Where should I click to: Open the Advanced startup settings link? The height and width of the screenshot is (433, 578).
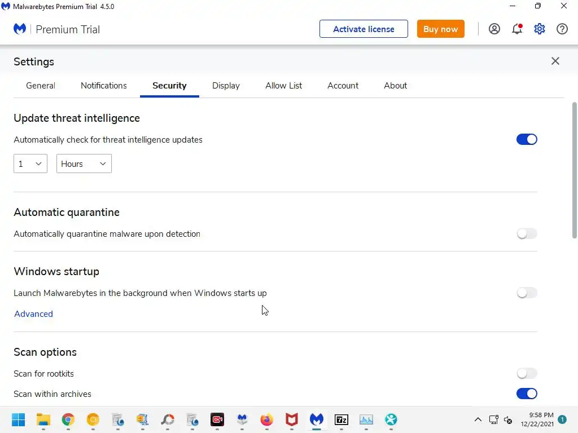[x=33, y=313]
